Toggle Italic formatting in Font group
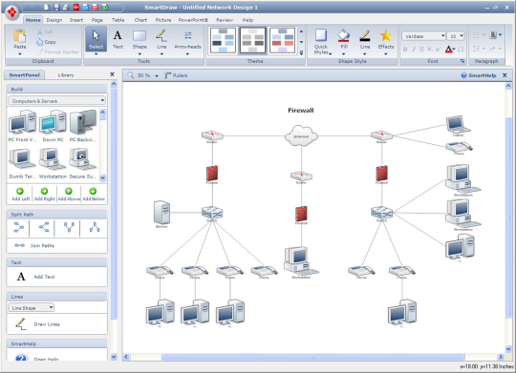Screen dimensions: 516x373 coord(414,50)
